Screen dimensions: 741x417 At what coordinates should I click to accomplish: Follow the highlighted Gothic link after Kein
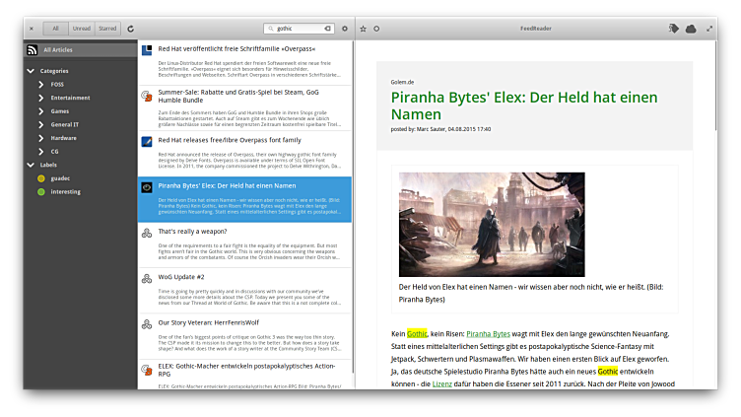(417, 334)
